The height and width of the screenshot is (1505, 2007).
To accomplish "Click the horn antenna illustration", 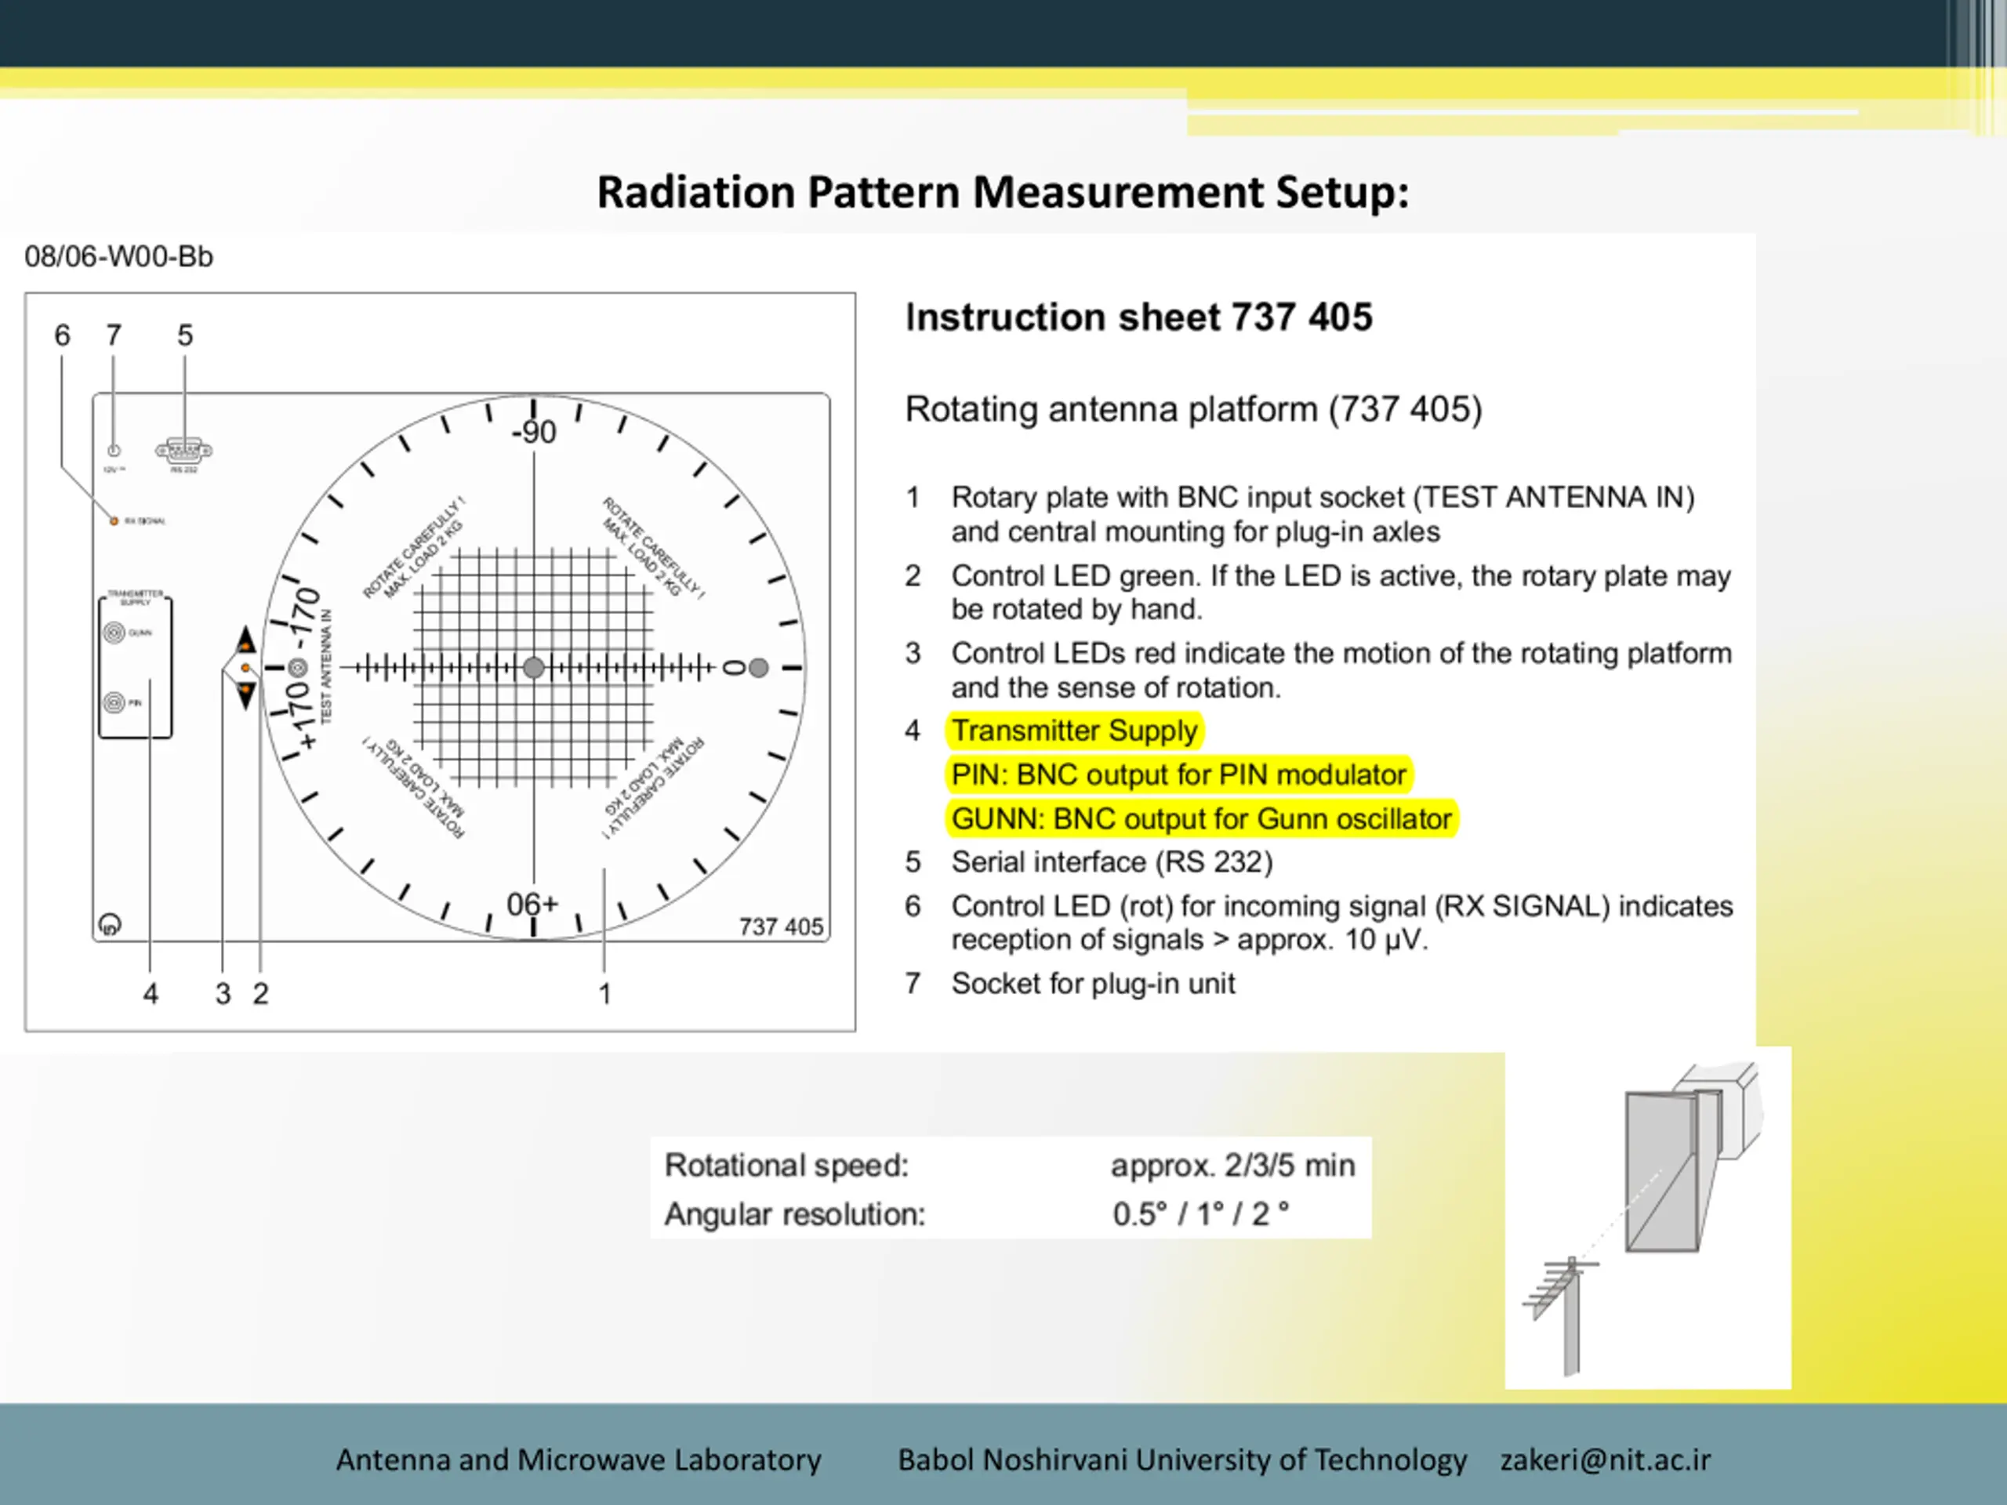I will point(1693,1157).
